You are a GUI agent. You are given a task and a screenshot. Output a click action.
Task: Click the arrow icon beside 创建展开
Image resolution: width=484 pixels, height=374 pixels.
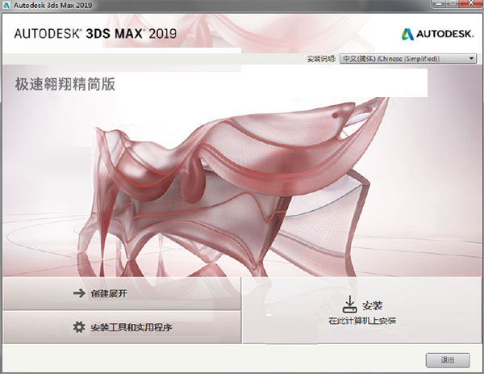(79, 293)
